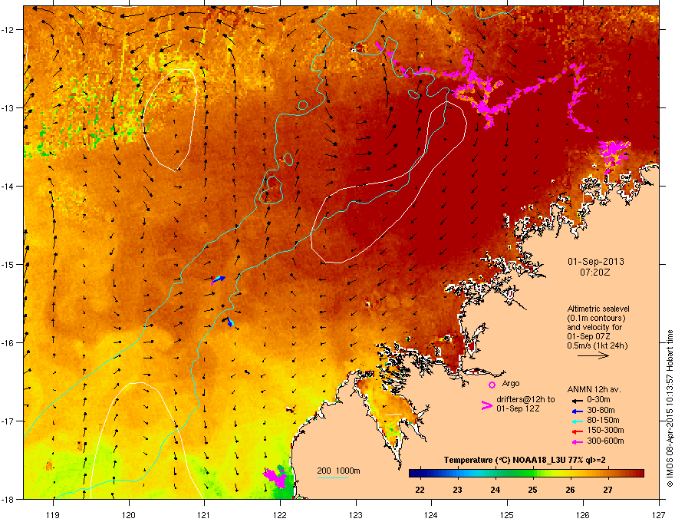Click the '150-300m' depth label
The image size is (675, 522).
605,431
